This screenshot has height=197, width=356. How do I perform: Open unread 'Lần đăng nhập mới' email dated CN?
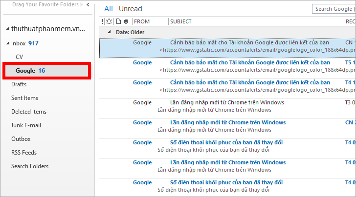[x=227, y=128]
